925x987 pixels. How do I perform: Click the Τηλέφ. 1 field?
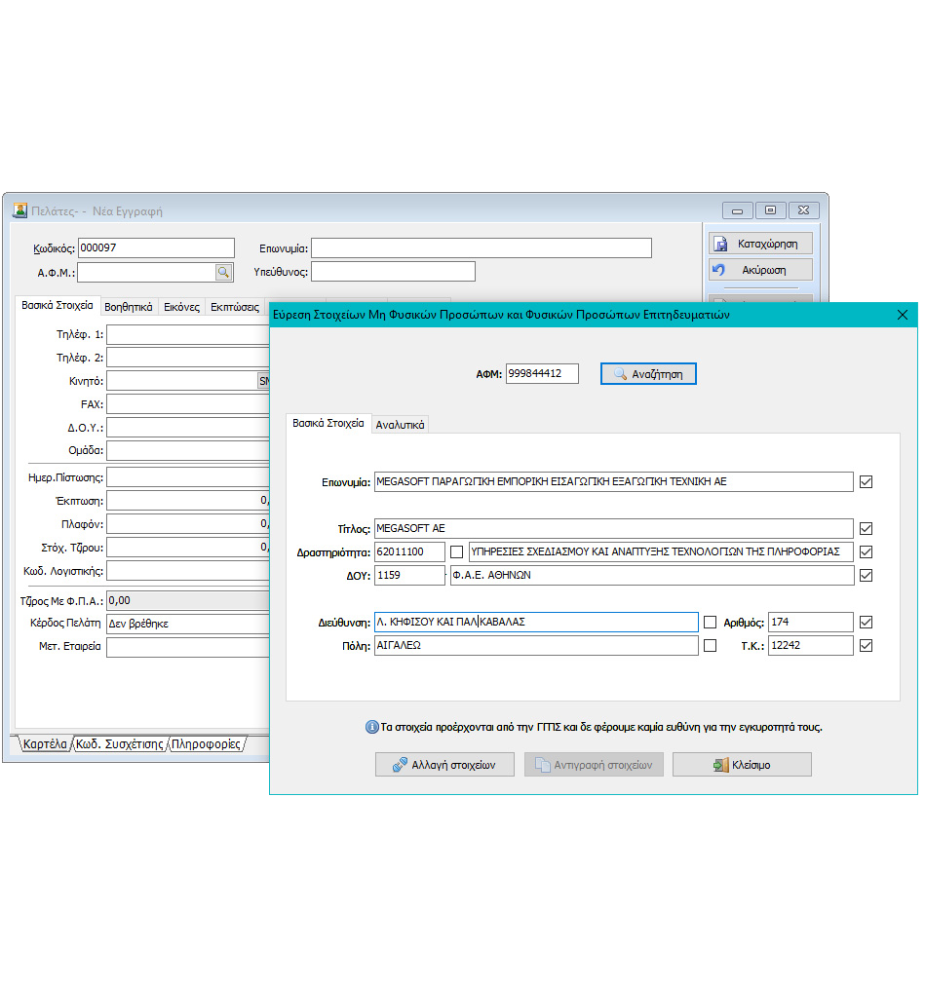[x=188, y=334]
